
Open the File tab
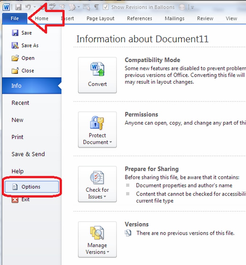coord(15,18)
